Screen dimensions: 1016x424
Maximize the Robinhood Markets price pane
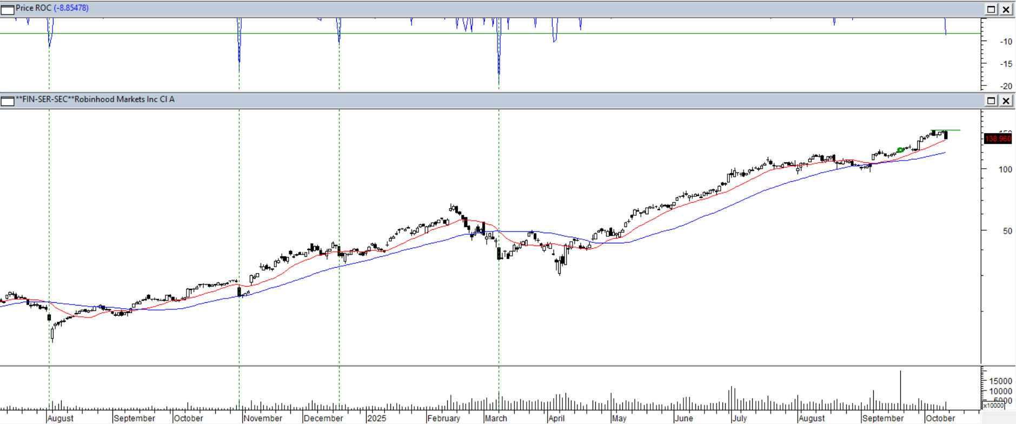[991, 101]
